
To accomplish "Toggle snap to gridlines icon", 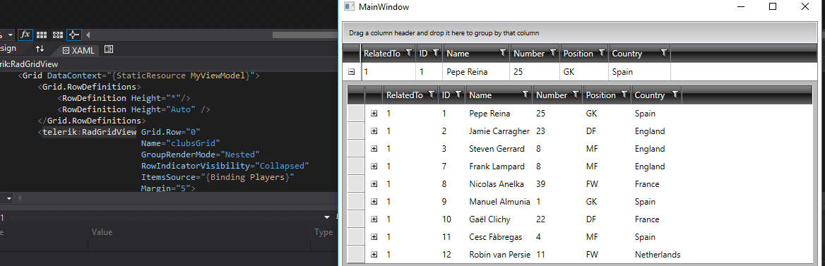I will point(58,35).
